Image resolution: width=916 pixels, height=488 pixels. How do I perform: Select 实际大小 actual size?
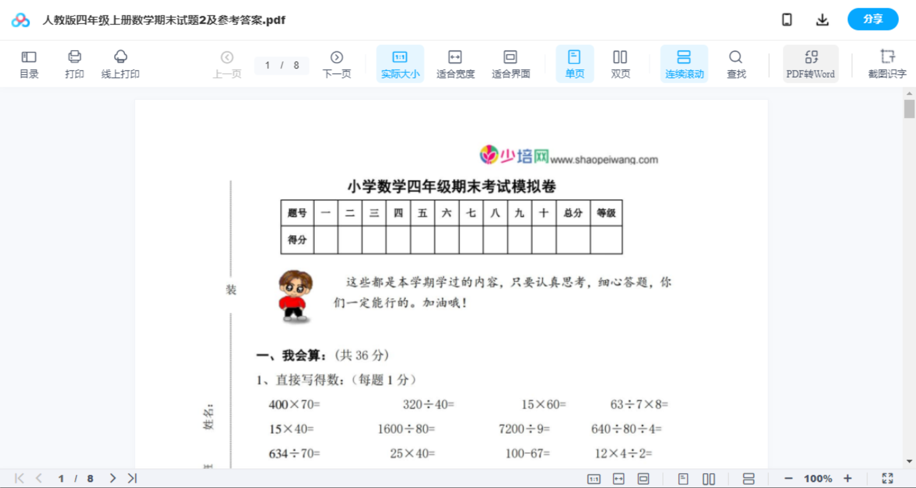pyautogui.click(x=399, y=63)
